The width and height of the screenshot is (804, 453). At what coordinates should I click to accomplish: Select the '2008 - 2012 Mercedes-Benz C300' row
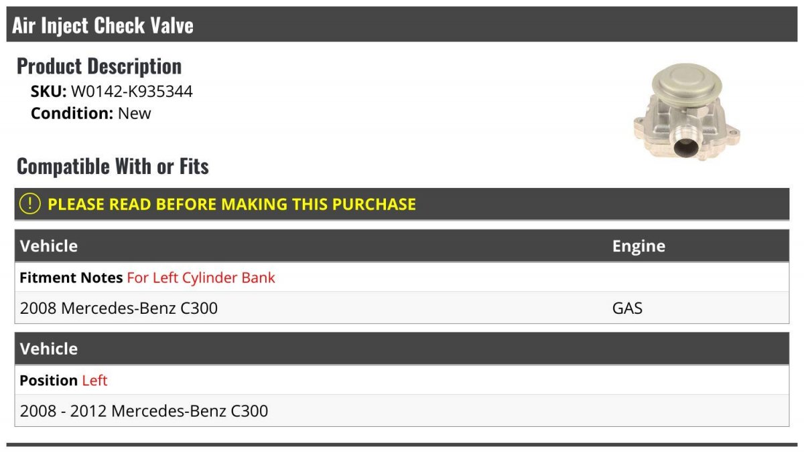[x=144, y=410]
